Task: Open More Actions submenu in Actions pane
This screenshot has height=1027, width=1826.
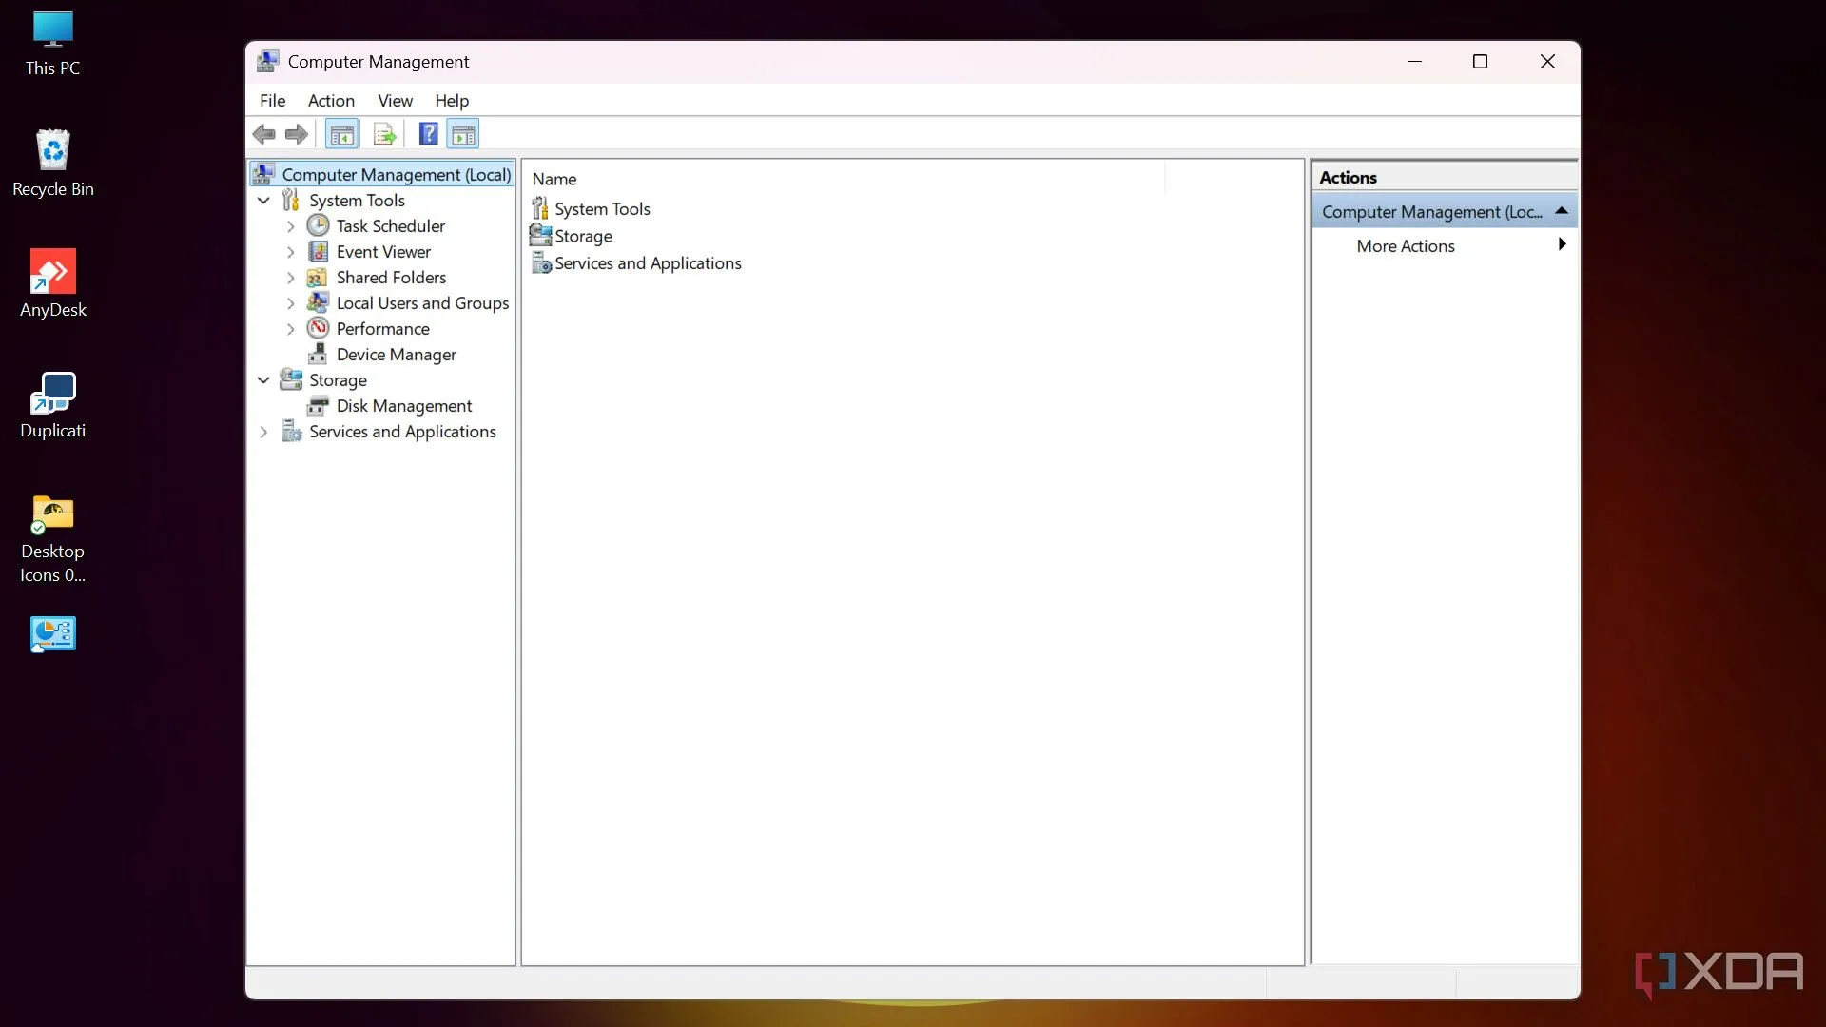Action: point(1406,246)
